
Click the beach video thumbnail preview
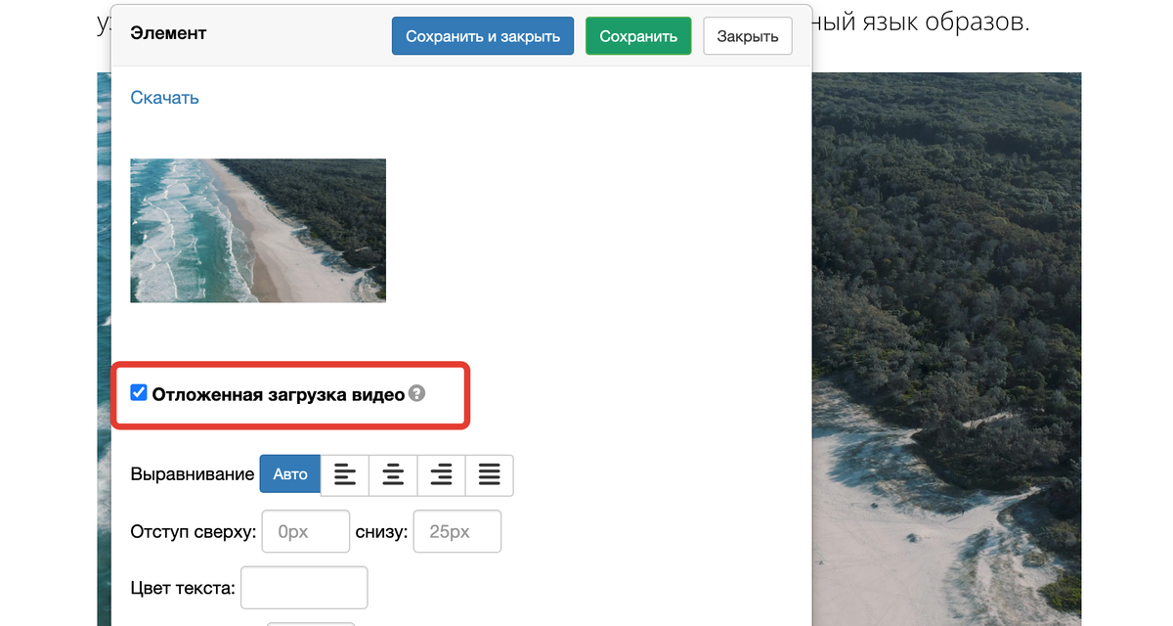click(258, 231)
